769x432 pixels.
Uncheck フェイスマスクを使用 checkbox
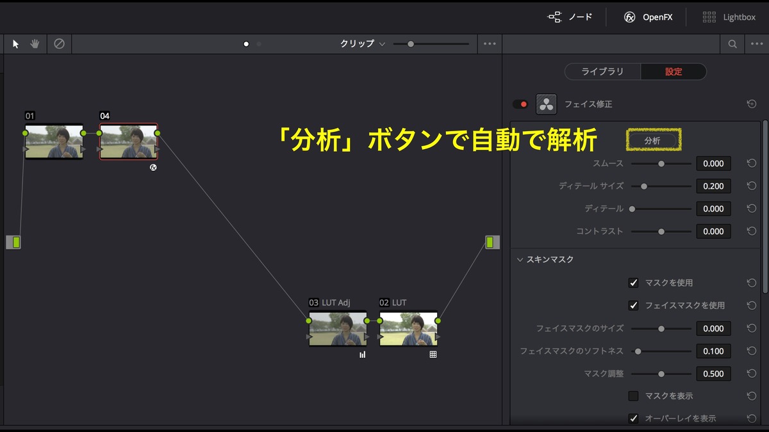[633, 305]
